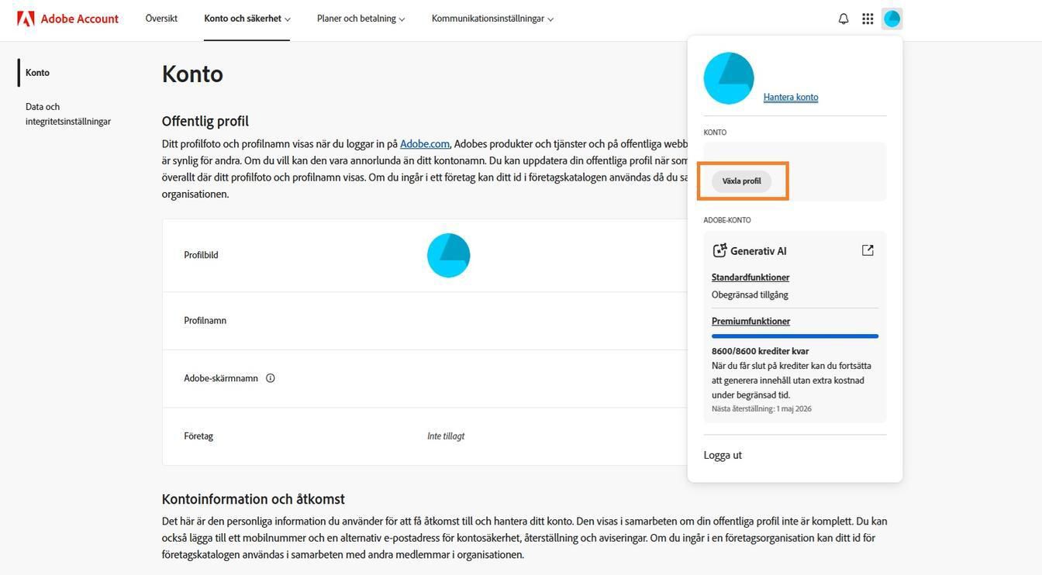The image size is (1042, 575).
Task: Select Konto in the sidebar
Action: coord(37,73)
